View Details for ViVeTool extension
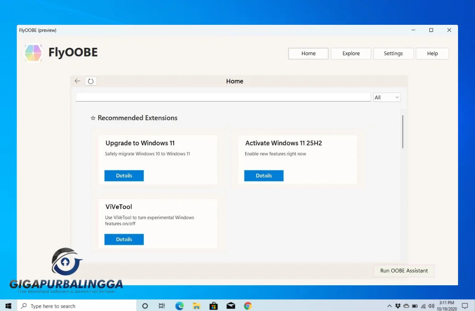Image resolution: width=475 pixels, height=311 pixels. [124, 239]
